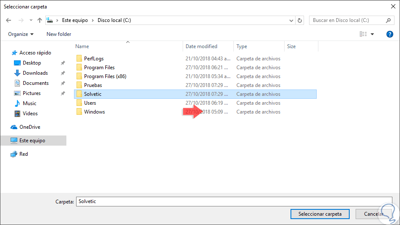Select Red network in sidebar
The width and height of the screenshot is (400, 225).
pyautogui.click(x=24, y=154)
